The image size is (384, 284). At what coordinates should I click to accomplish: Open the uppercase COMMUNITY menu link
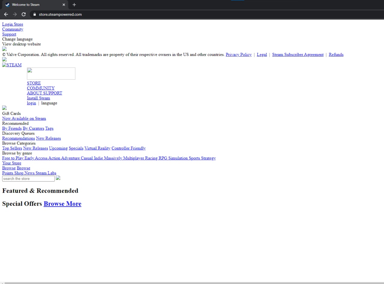tap(41, 88)
